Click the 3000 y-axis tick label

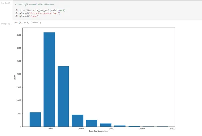coord(19,48)
